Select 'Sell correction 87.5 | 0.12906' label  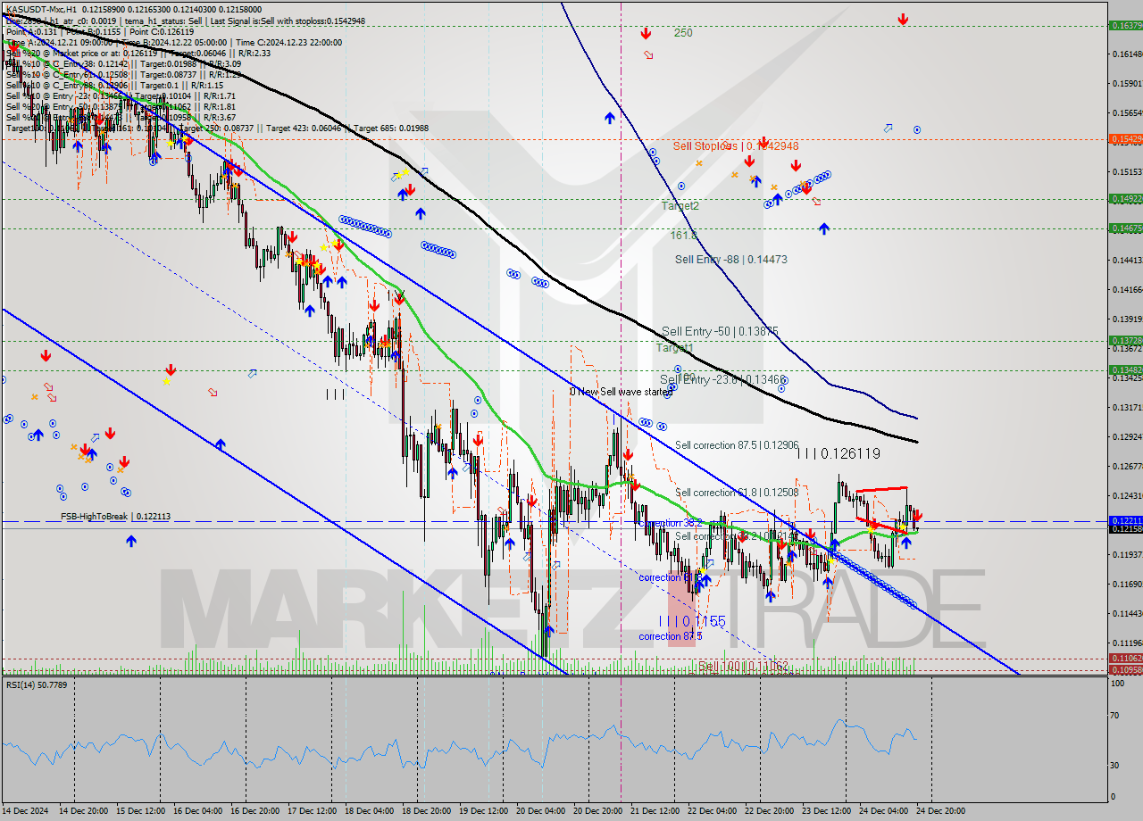pyautogui.click(x=737, y=444)
